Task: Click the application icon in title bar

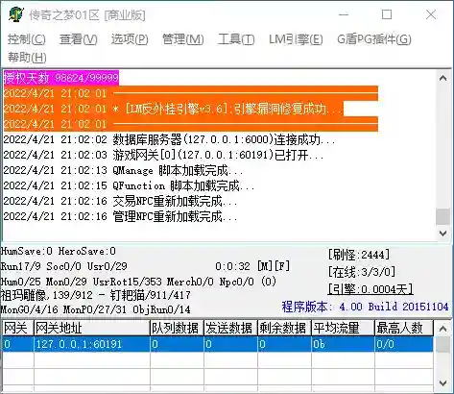Action: (16, 14)
